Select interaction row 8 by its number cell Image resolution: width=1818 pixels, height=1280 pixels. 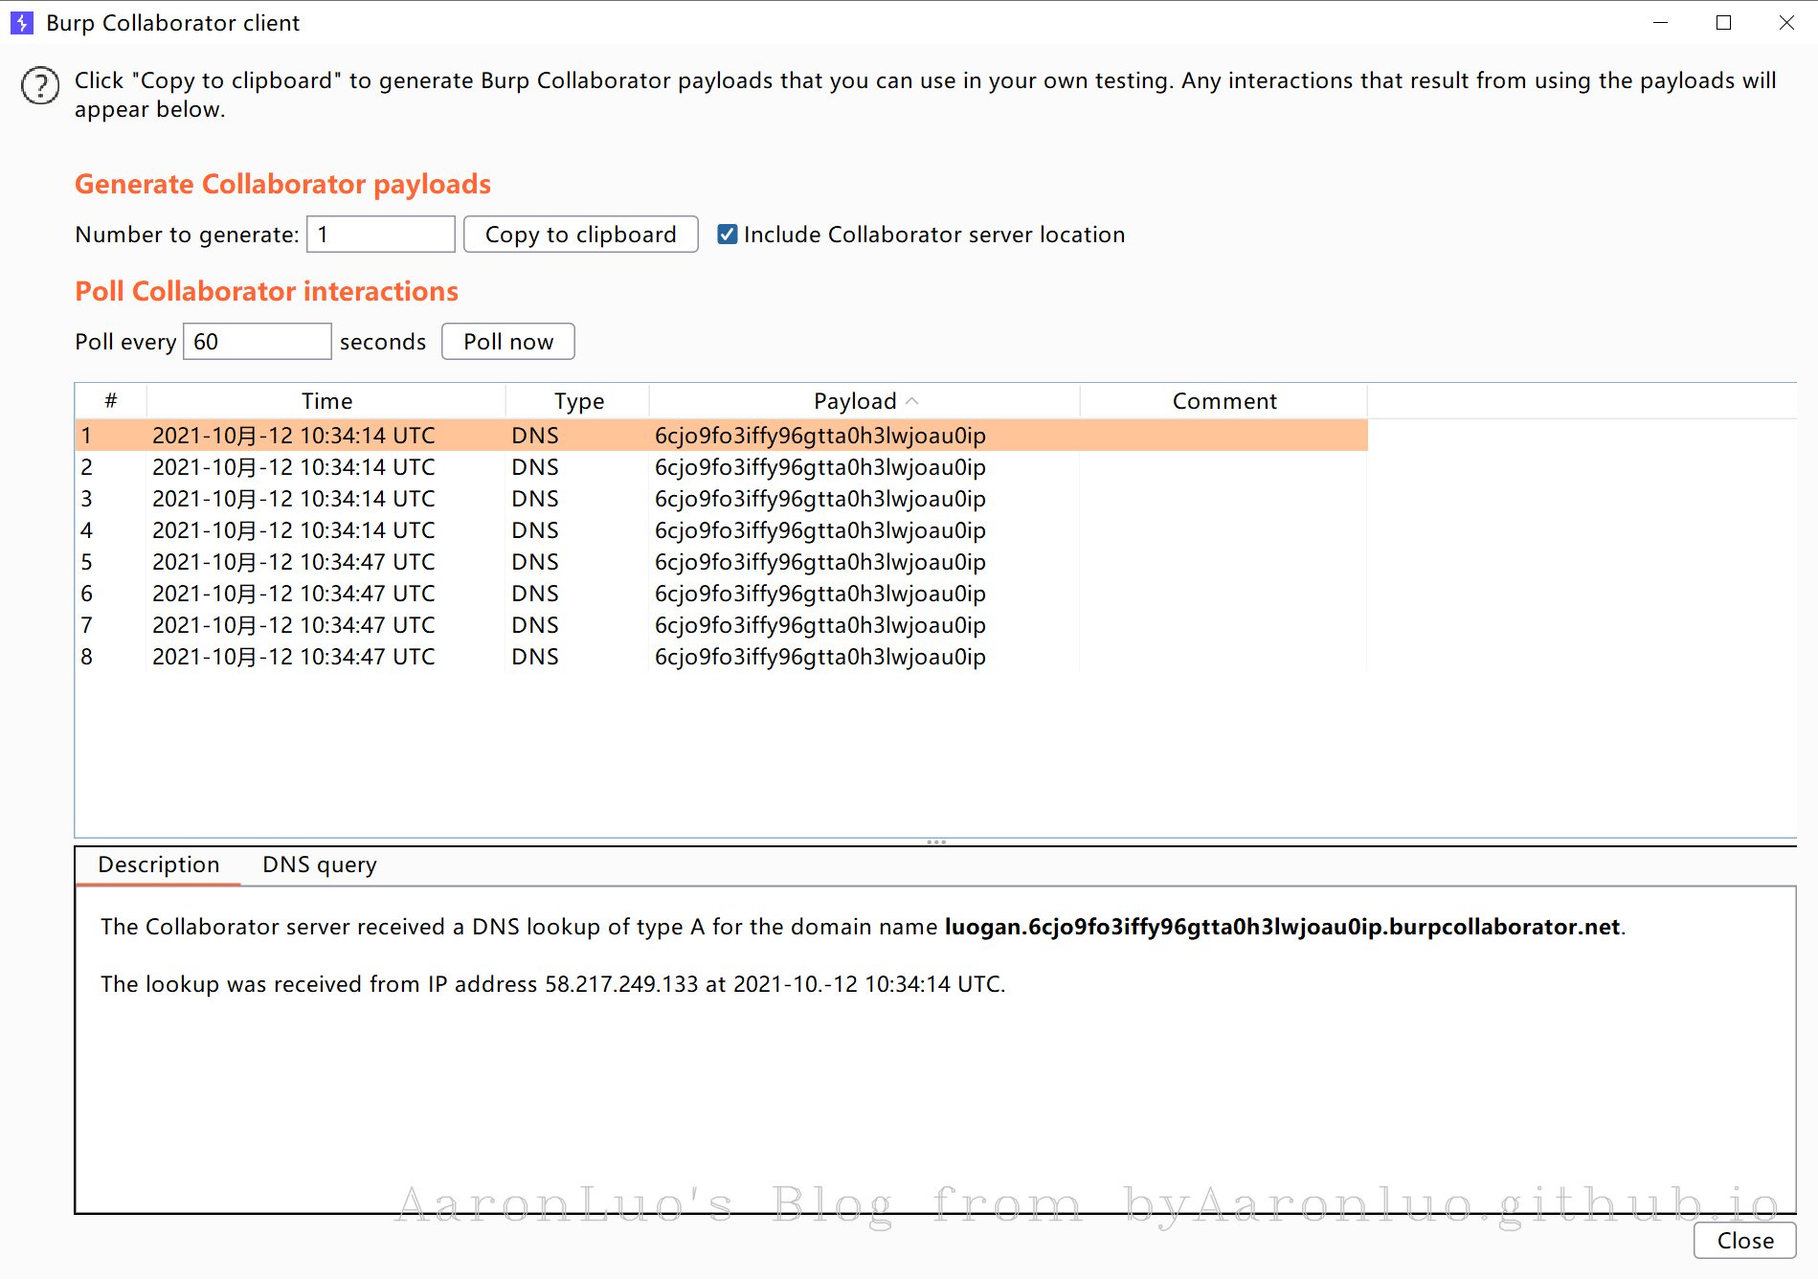click(111, 657)
